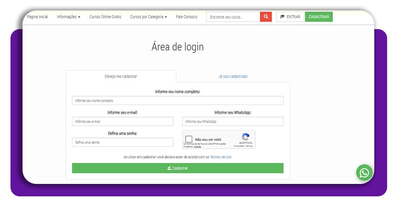
Task: Expand the Informações dropdown menu
Action: click(x=68, y=17)
